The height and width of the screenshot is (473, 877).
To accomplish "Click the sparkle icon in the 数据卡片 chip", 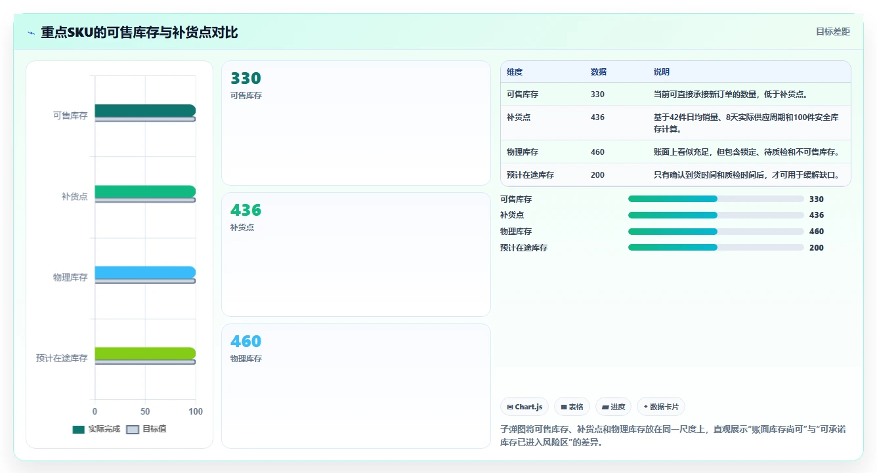I will [x=646, y=407].
